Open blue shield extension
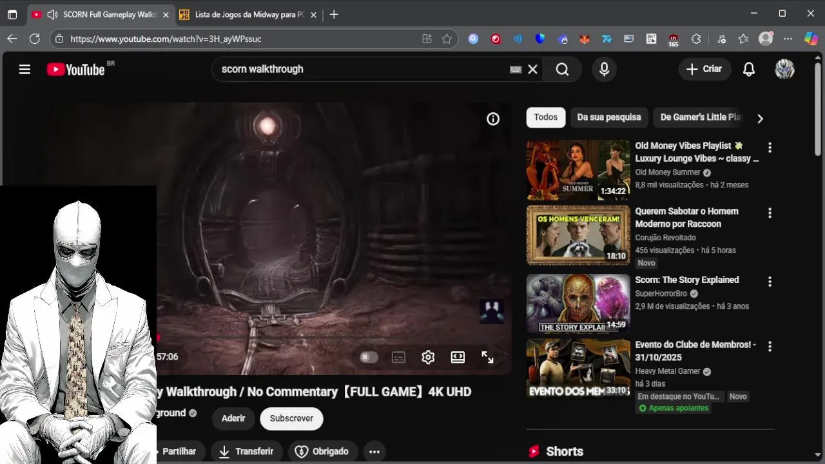 [x=540, y=39]
